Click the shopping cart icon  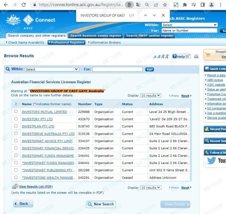pos(208,55)
